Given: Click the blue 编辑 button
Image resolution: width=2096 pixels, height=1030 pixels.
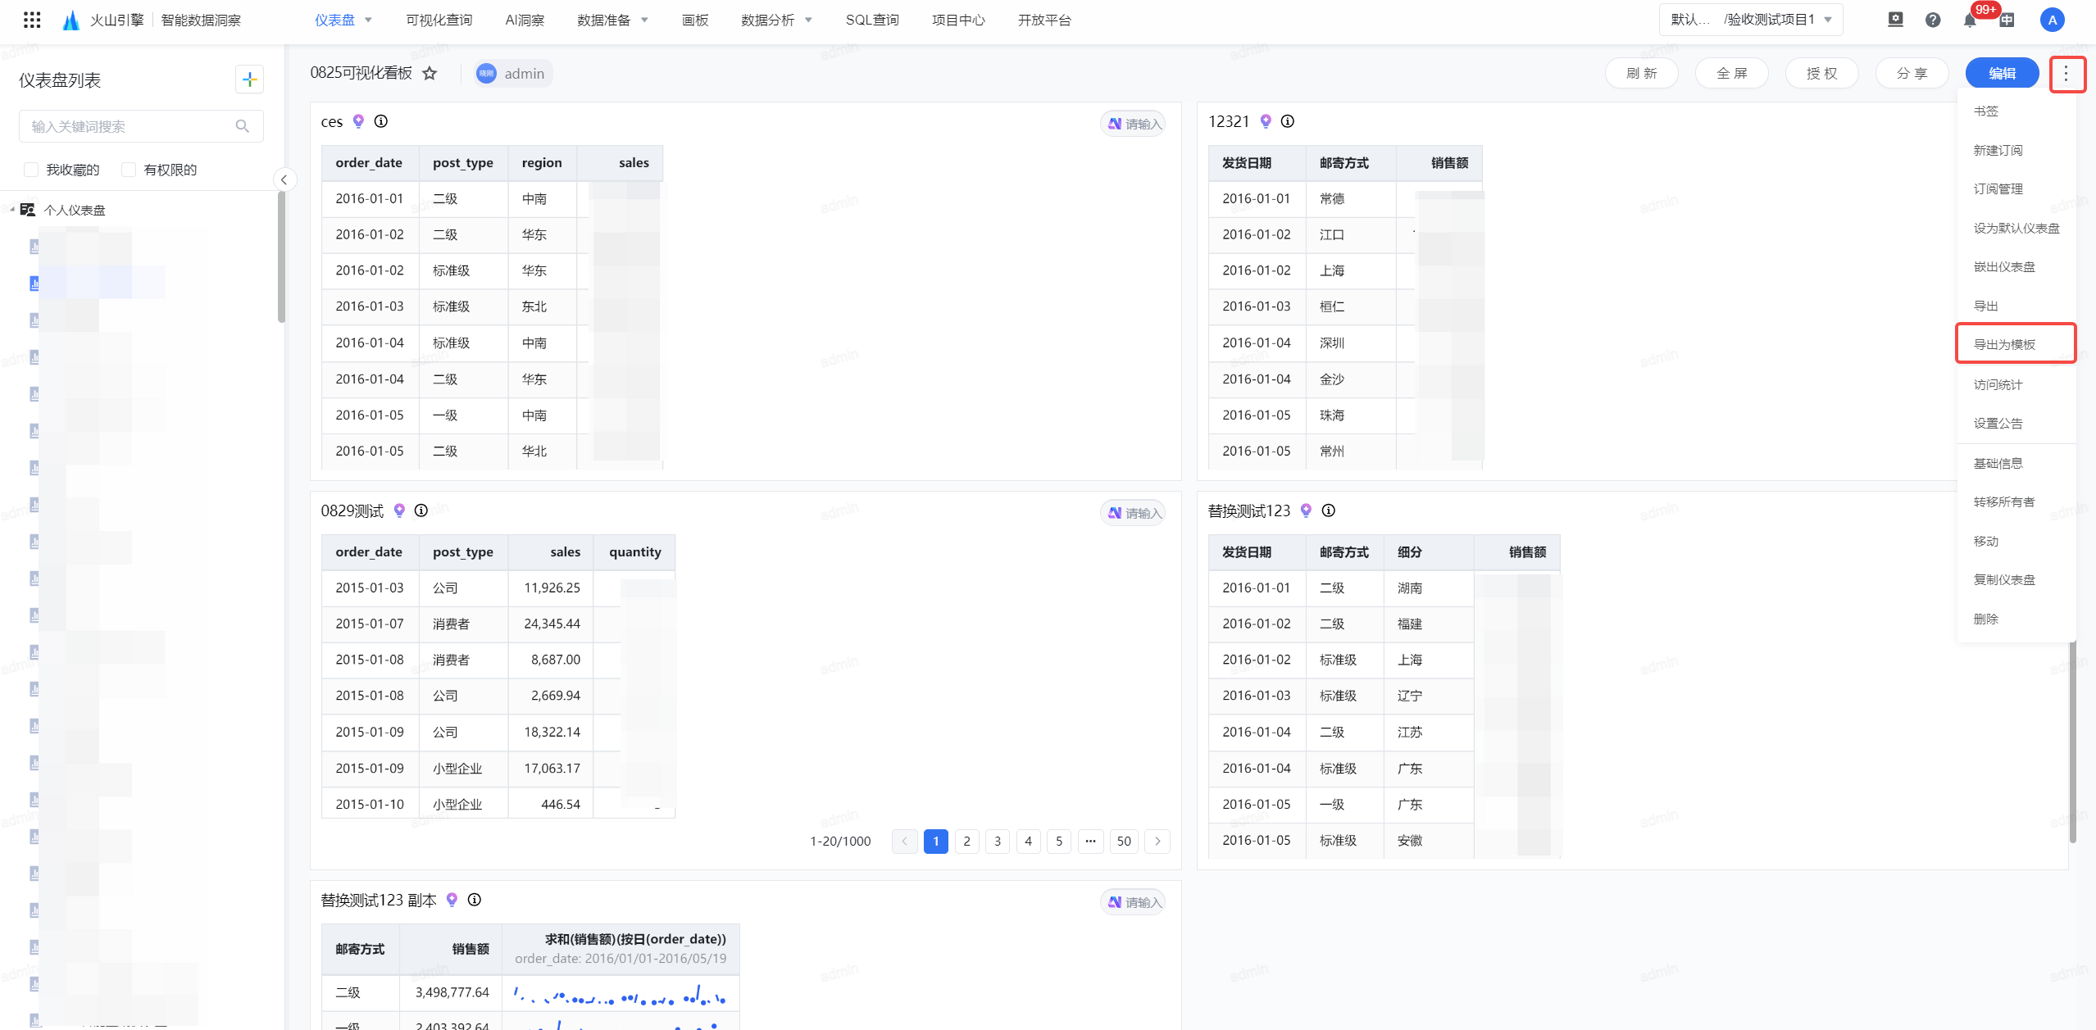Looking at the screenshot, I should pos(2002,74).
